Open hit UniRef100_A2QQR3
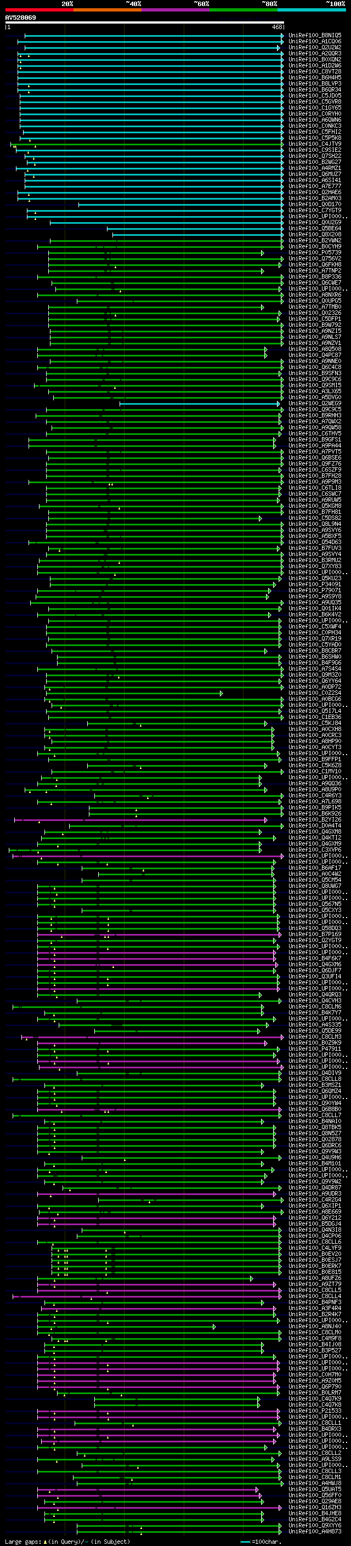351x1546 pixels. tap(315, 53)
